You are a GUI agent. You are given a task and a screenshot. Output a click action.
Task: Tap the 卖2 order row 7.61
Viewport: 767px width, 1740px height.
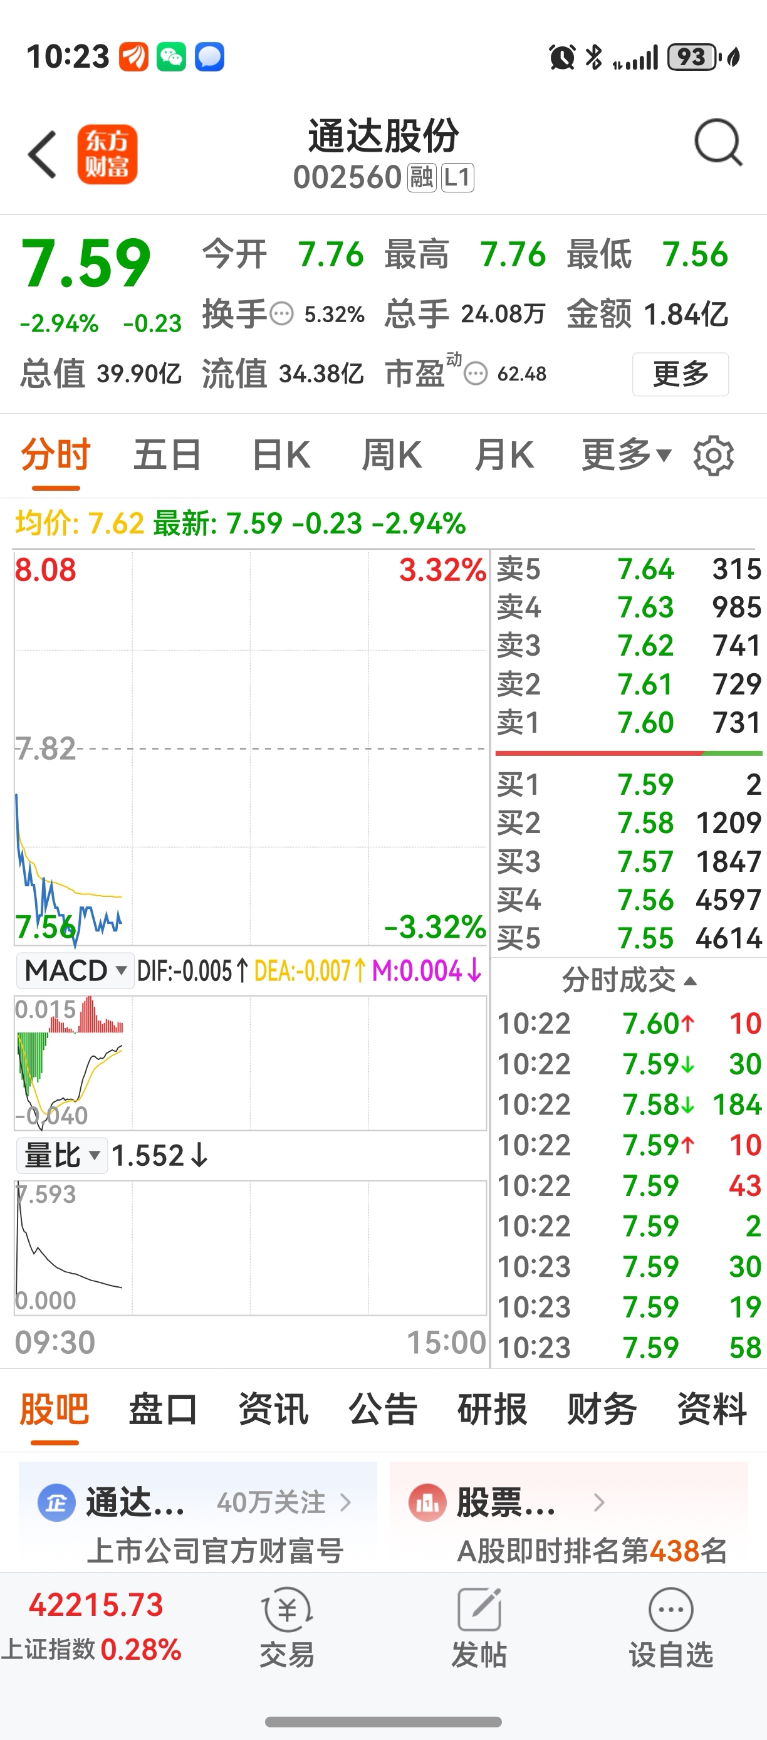coord(629,684)
